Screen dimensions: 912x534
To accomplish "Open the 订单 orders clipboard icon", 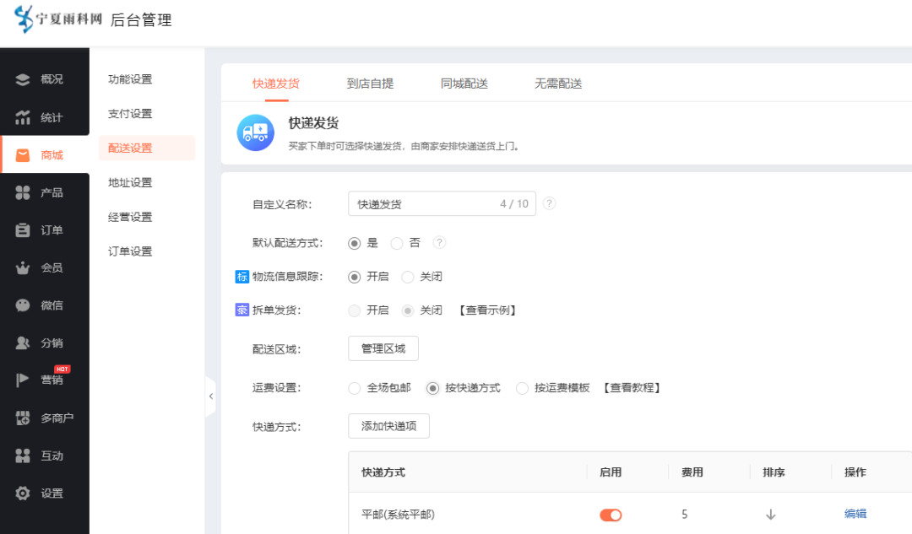I will (23, 230).
